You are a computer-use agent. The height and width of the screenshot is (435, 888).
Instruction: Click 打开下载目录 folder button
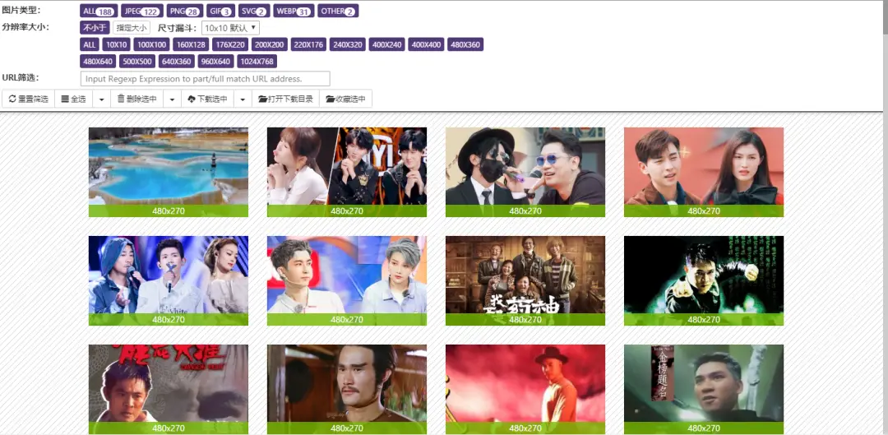click(x=285, y=99)
